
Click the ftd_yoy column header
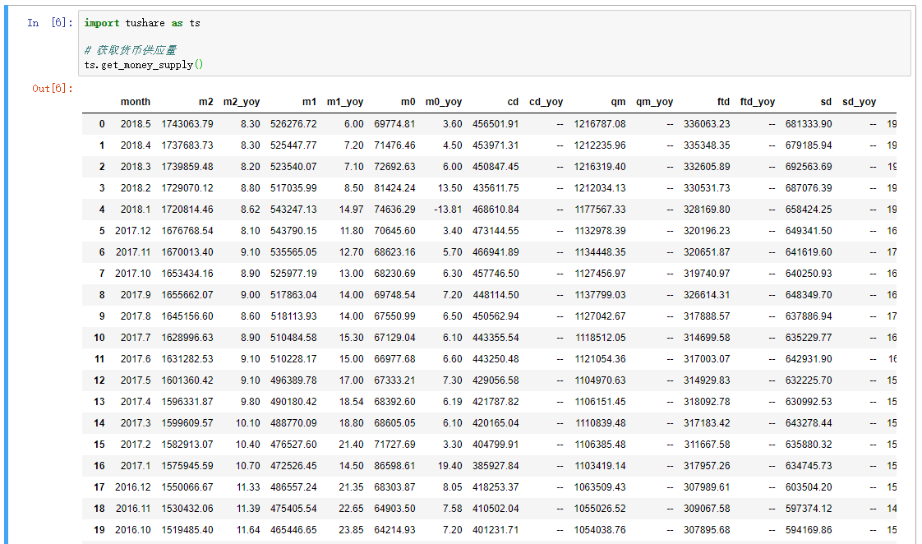click(x=757, y=102)
